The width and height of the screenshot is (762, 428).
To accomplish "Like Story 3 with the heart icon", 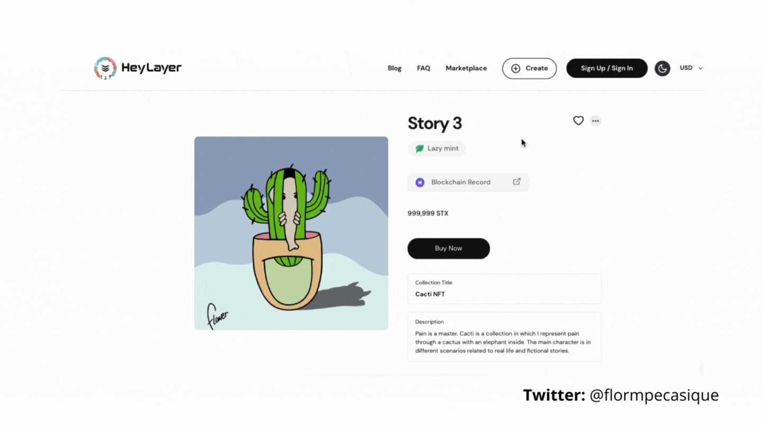I will tap(578, 121).
